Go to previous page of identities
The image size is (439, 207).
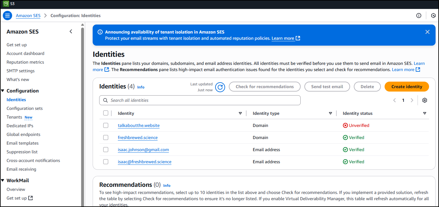pos(395,100)
